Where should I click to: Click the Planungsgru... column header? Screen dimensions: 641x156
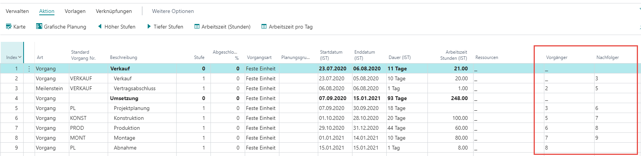(295, 57)
